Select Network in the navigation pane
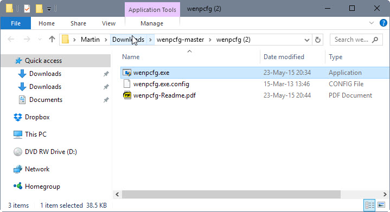390x212 pixels. (x=37, y=169)
